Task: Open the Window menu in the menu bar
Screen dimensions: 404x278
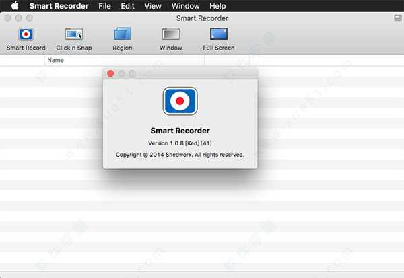Action: pos(186,5)
